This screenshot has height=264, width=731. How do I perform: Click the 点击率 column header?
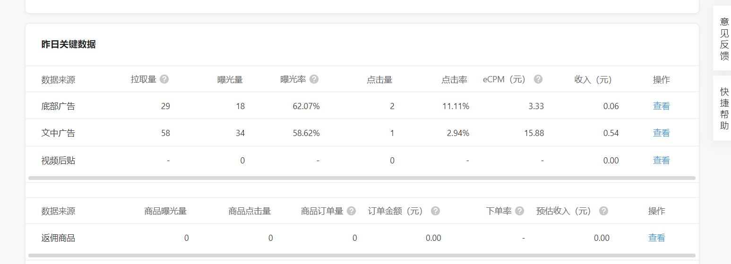click(x=454, y=80)
